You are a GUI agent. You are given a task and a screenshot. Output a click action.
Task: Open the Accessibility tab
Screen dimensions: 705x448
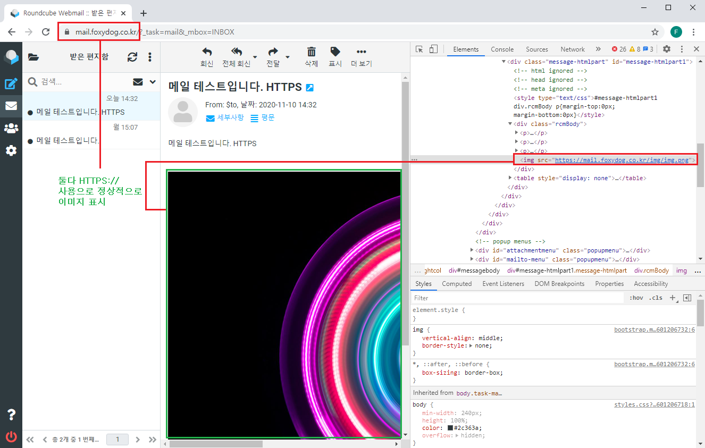pyautogui.click(x=651, y=284)
